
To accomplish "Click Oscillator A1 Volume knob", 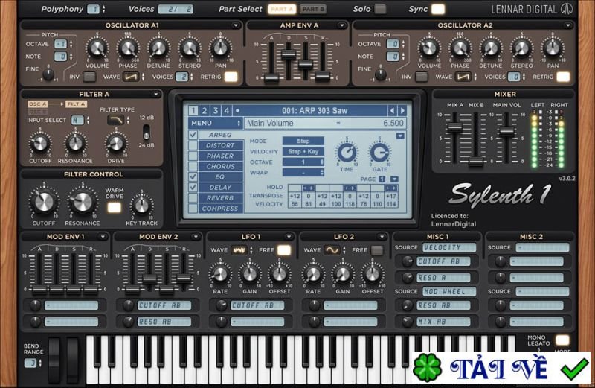I will click(97, 48).
